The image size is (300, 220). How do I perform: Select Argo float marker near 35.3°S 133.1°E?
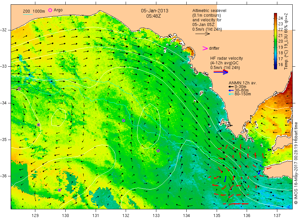pyautogui.click(x=158, y=151)
